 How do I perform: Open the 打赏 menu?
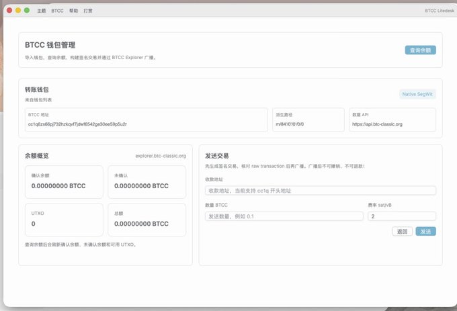pos(88,11)
